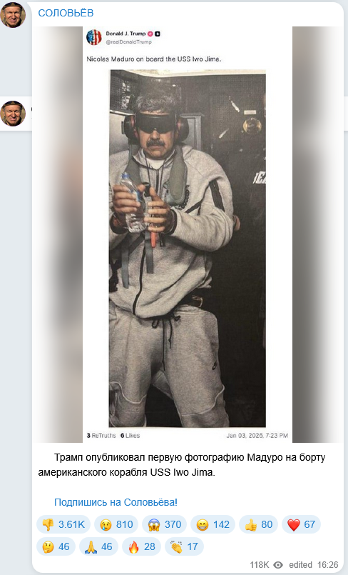
Task: Add the grinning face reaction 142
Action: click(x=213, y=524)
